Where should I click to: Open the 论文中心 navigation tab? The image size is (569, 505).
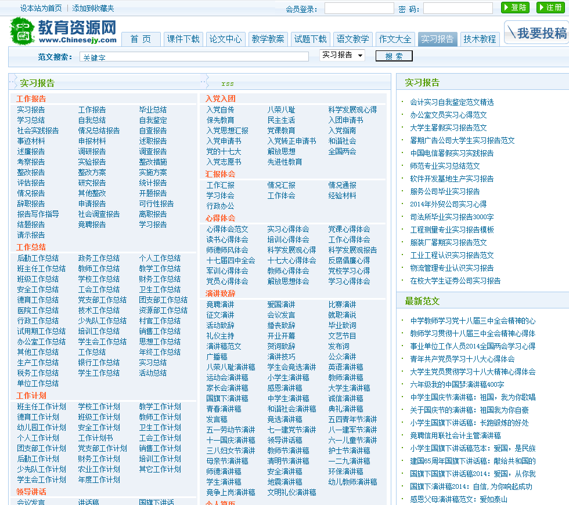[x=226, y=39]
